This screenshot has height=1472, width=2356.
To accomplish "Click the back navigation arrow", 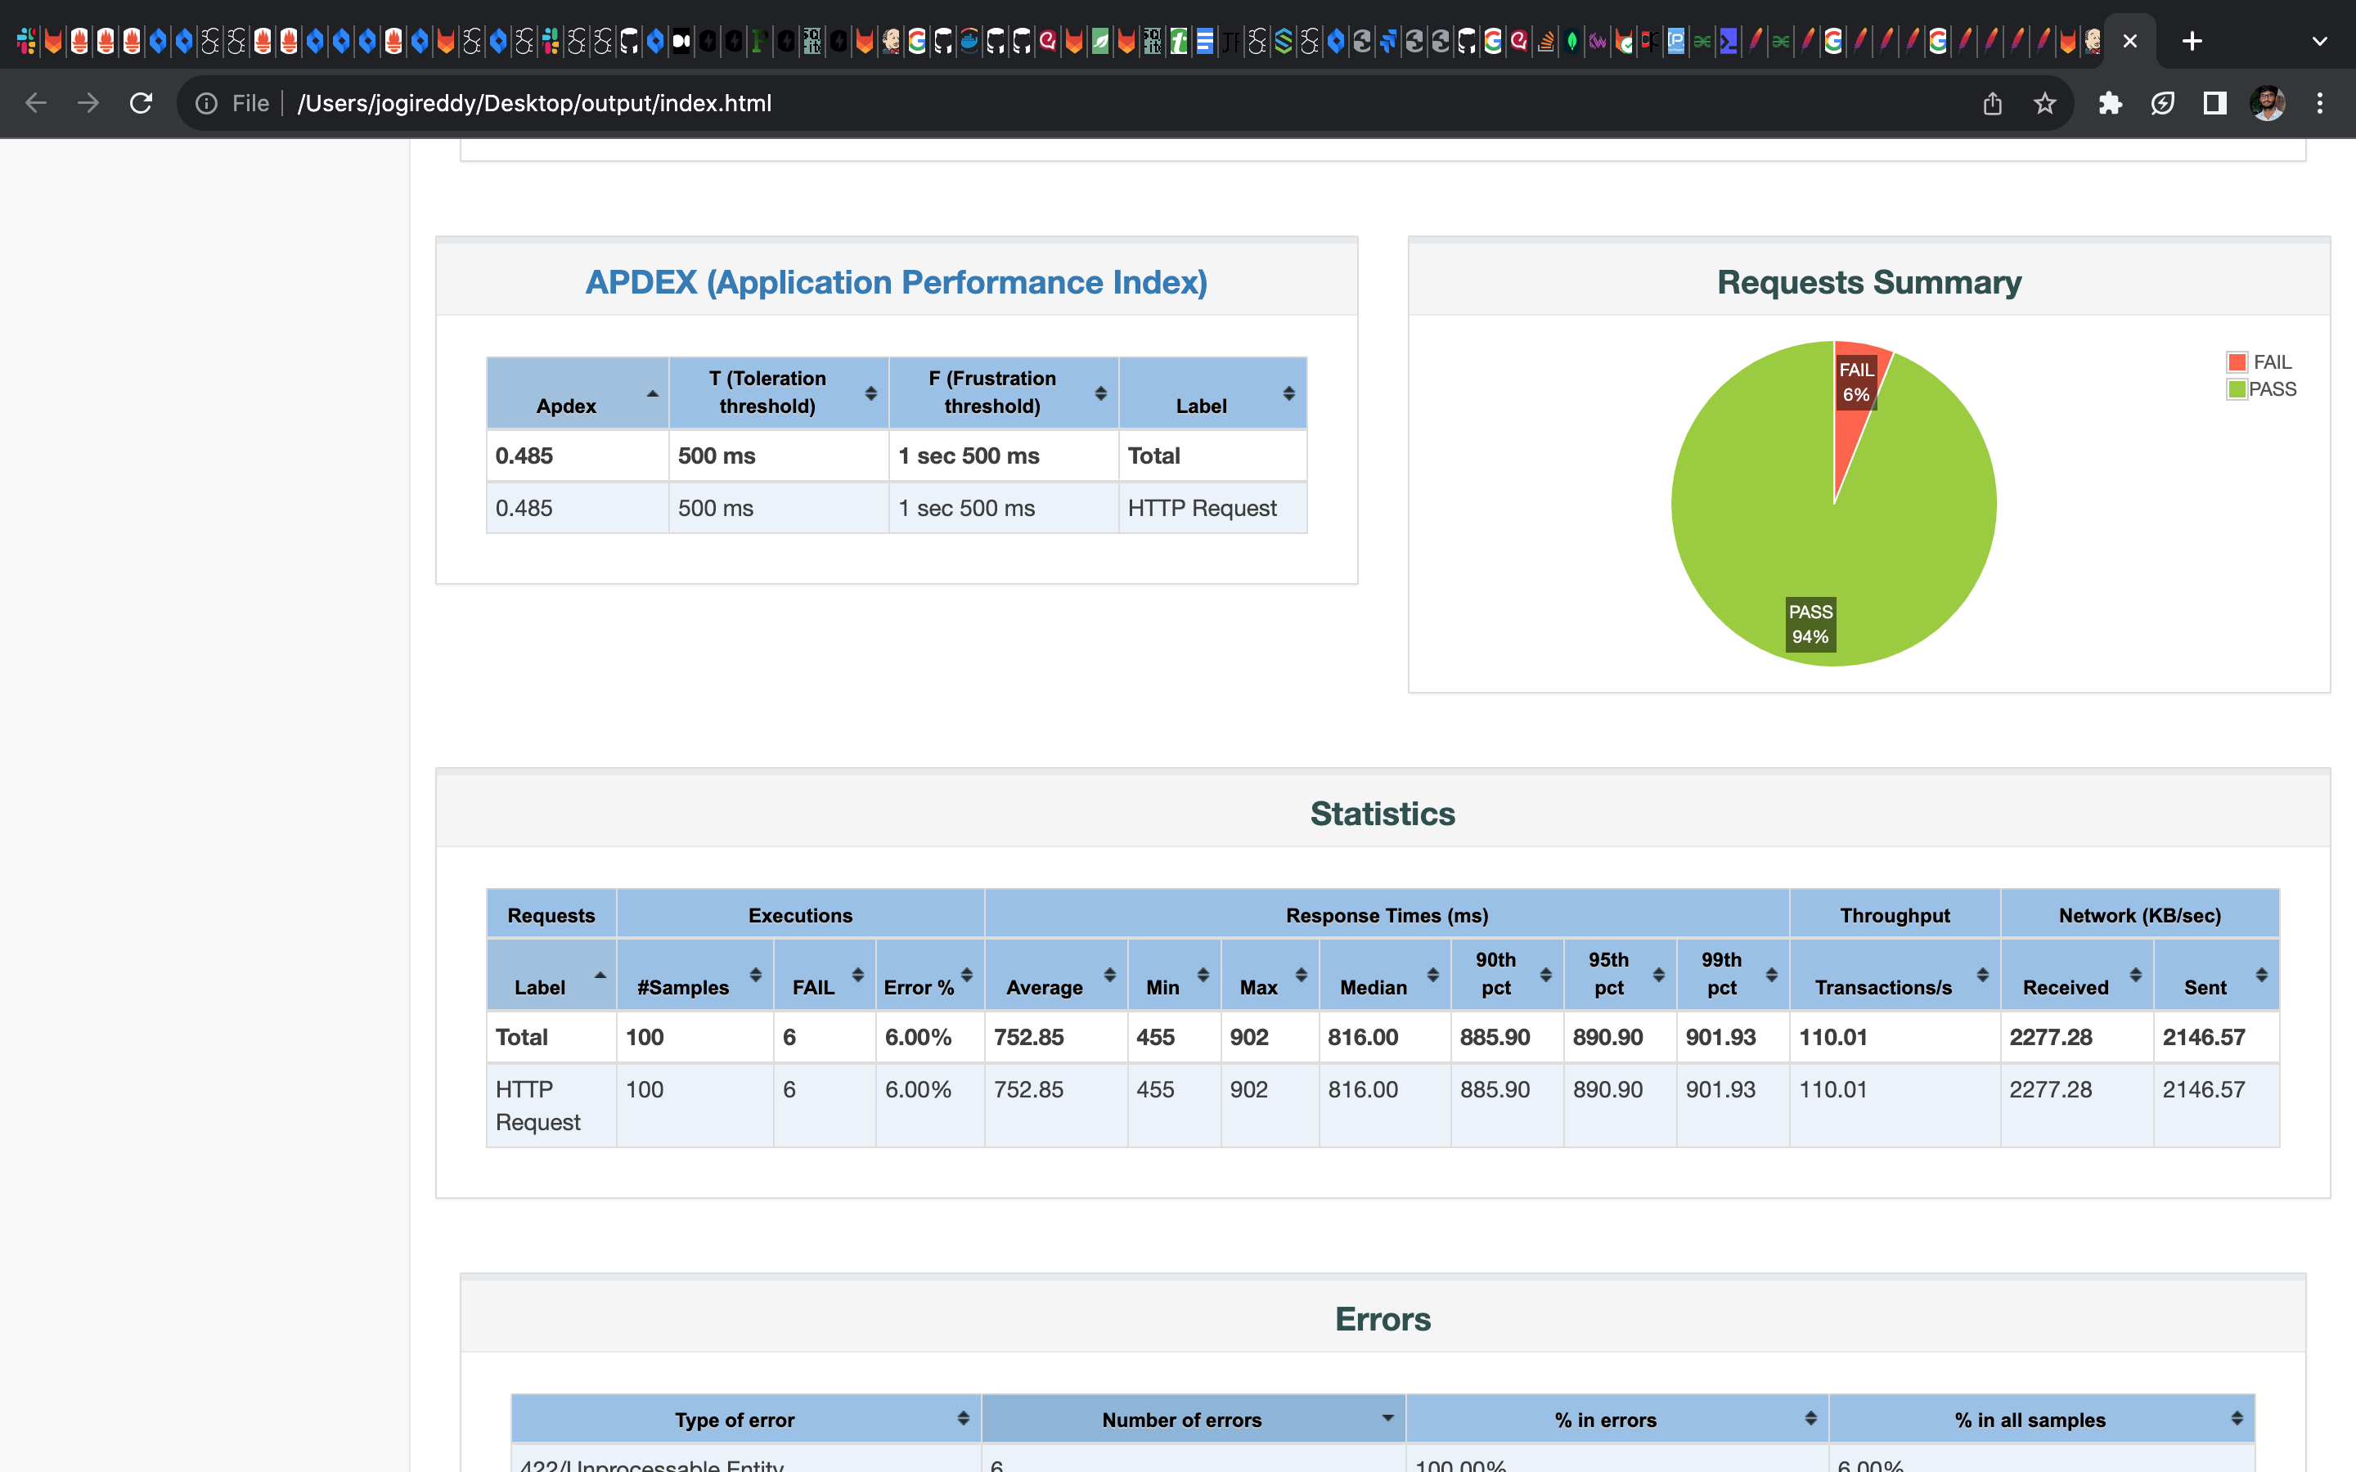I will click(36, 103).
